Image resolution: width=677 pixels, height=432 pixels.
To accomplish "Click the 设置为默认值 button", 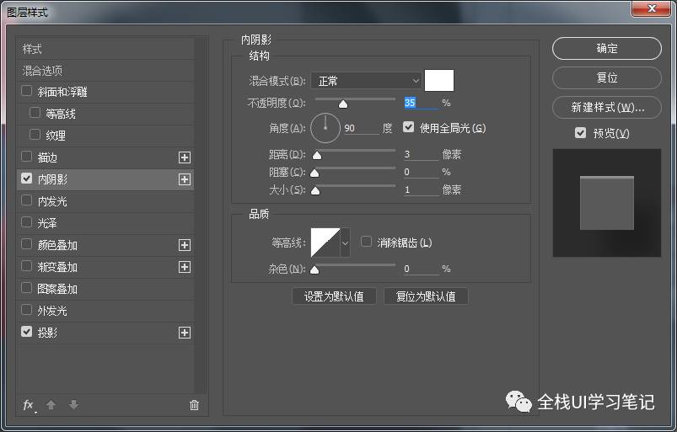I will (x=334, y=296).
